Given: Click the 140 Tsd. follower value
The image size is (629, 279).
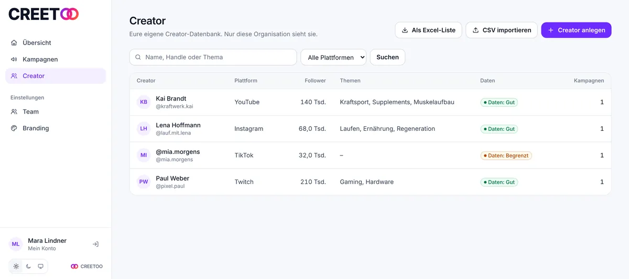Looking at the screenshot, I should tap(313, 102).
